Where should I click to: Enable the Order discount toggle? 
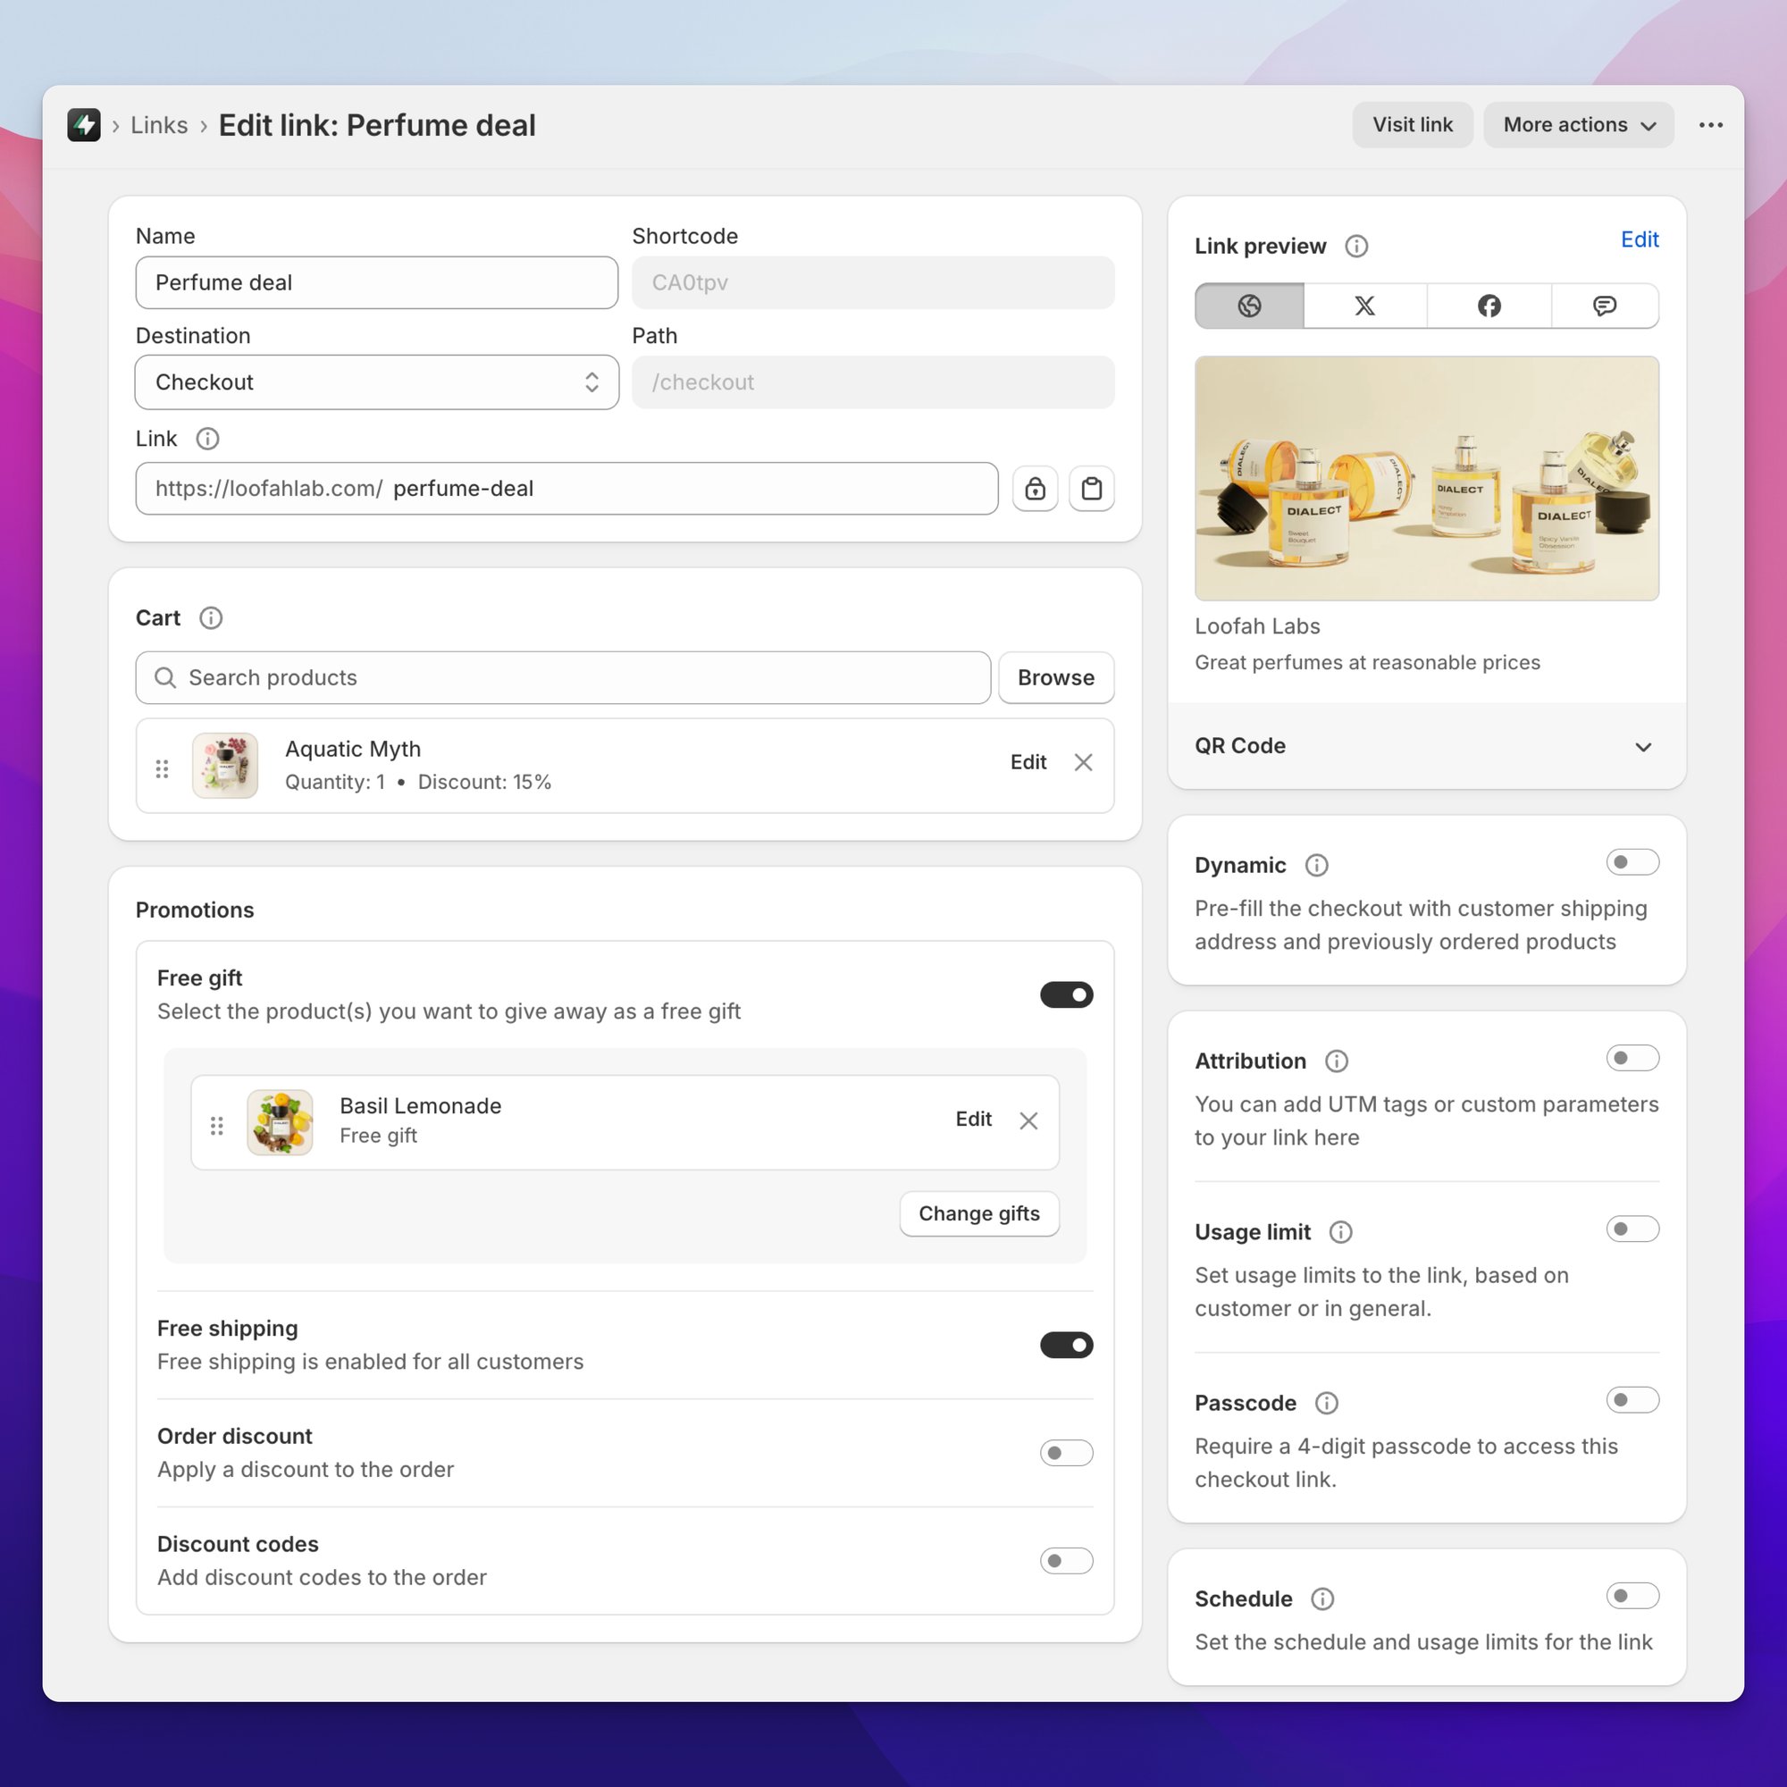(x=1067, y=1453)
